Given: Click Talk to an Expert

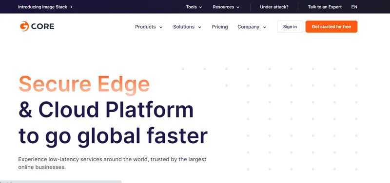Looking at the screenshot, I should 325,7.
